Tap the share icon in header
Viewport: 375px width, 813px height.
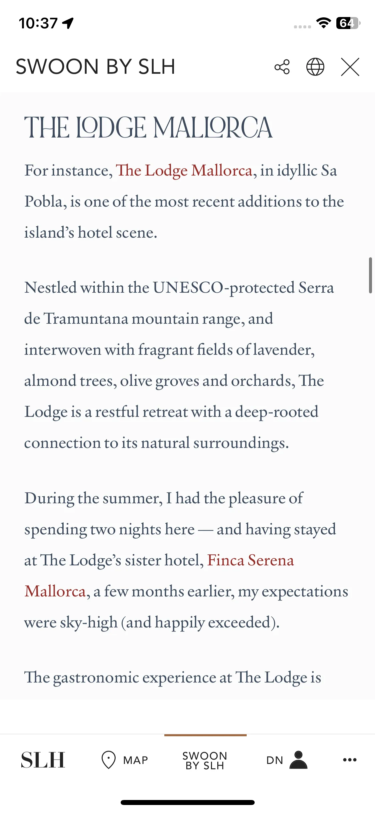coord(282,67)
